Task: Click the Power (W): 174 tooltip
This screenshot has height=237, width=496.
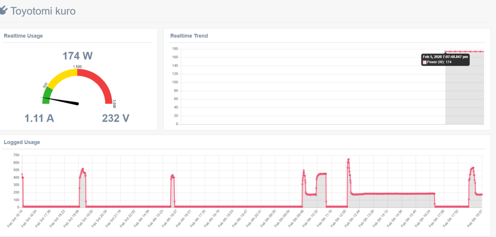Action: coord(445,59)
